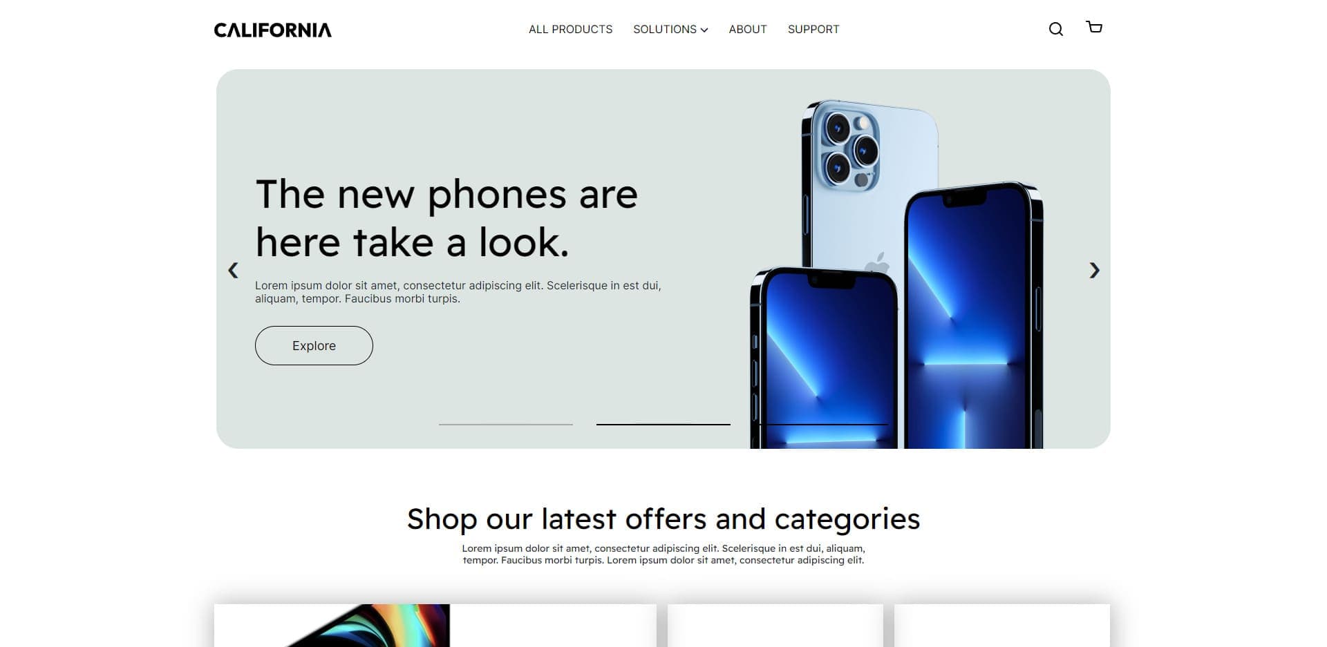
Task: Open the All Products menu item
Action: (x=570, y=29)
